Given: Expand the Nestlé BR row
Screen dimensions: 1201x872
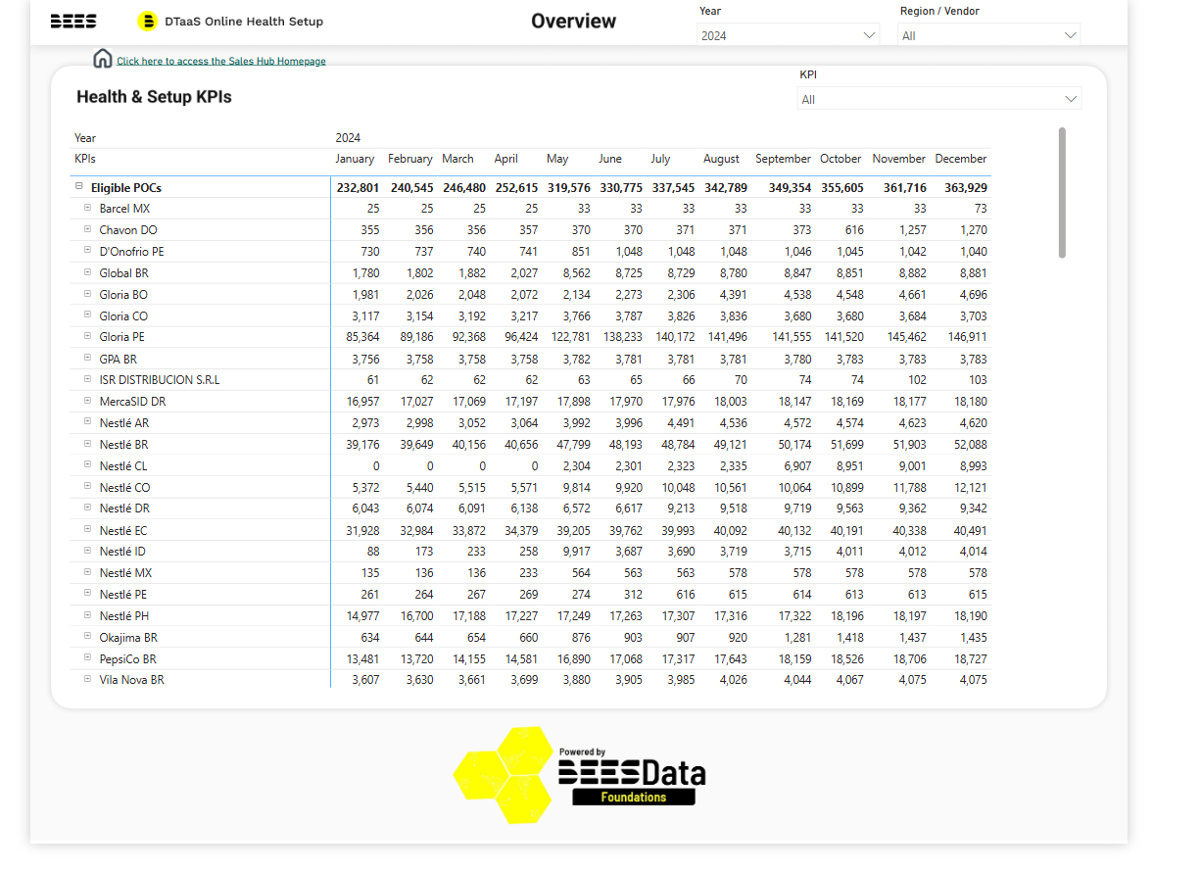Looking at the screenshot, I should (87, 444).
